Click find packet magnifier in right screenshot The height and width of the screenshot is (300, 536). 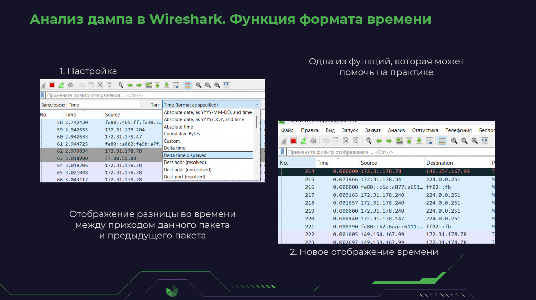click(369, 141)
